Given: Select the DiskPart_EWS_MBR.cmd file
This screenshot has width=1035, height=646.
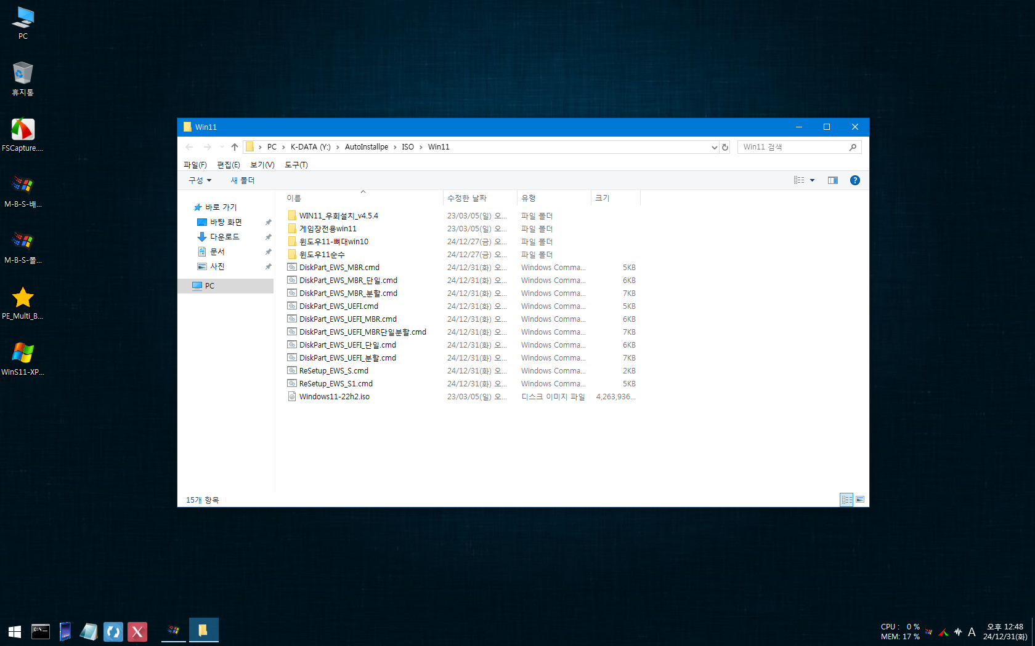Looking at the screenshot, I should click(x=339, y=268).
